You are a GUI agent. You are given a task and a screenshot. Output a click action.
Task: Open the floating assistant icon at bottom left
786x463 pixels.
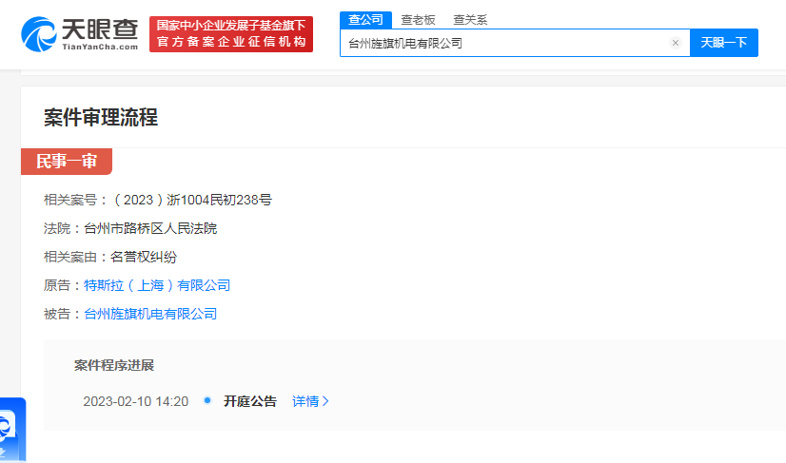coord(11,430)
